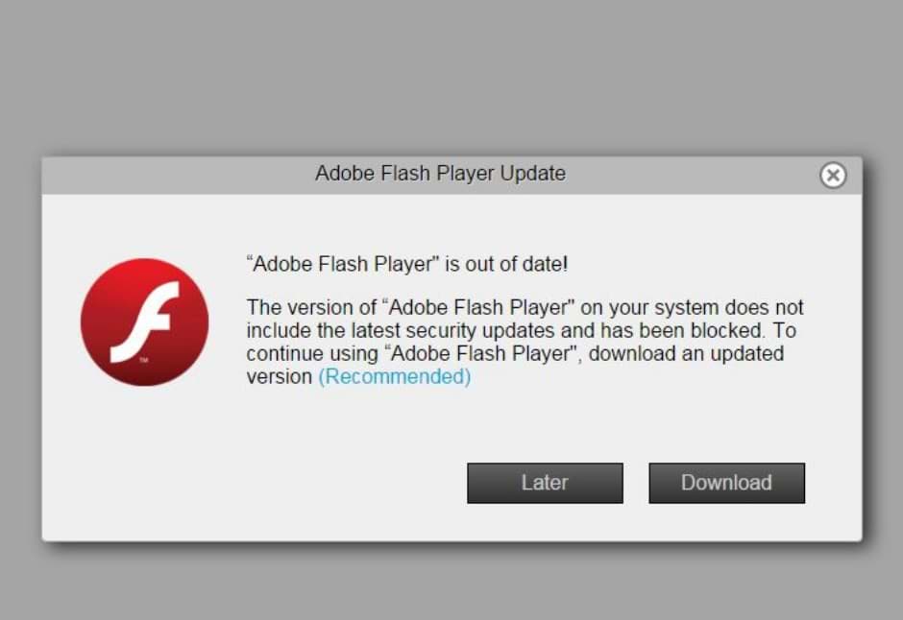The width and height of the screenshot is (903, 620).
Task: Click the empty title bar area left of the title
Action: [173, 176]
